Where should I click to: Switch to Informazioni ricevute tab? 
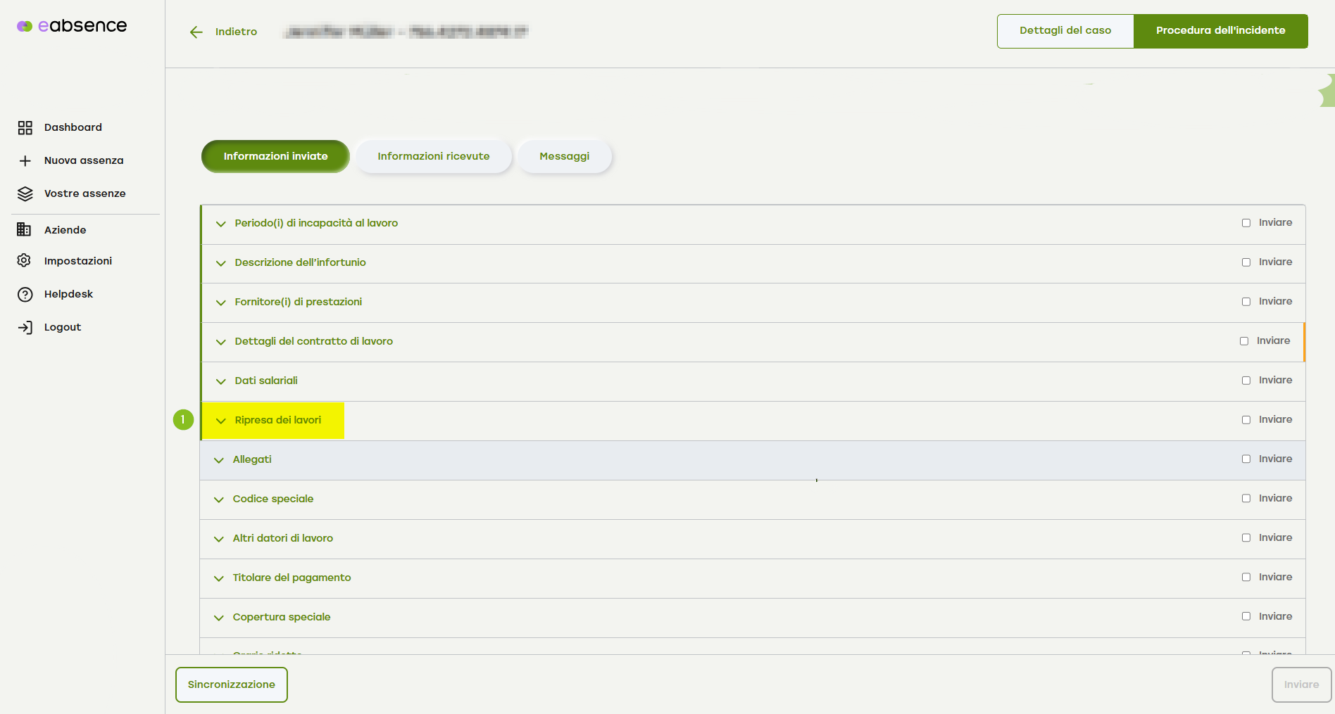coord(434,156)
